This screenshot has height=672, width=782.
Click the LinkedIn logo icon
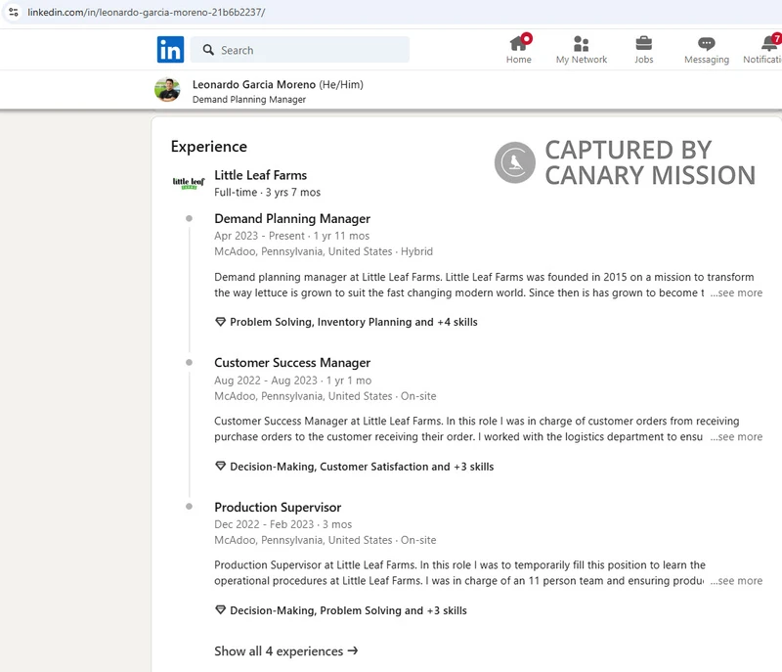[170, 49]
